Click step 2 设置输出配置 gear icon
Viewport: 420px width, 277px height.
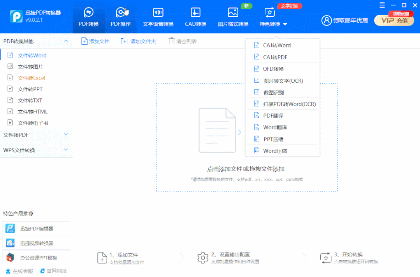click(x=203, y=258)
